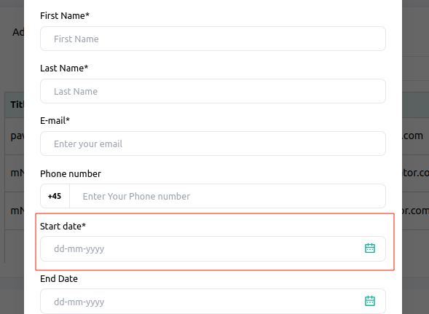The width and height of the screenshot is (429, 314).
Task: Select the Phone number label
Action: pyautogui.click(x=71, y=174)
